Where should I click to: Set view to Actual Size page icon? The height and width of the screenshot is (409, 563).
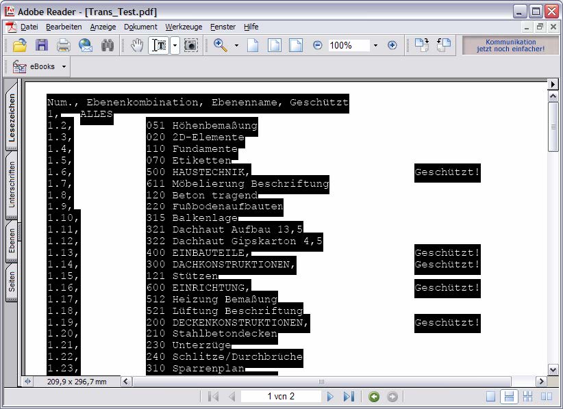point(253,46)
